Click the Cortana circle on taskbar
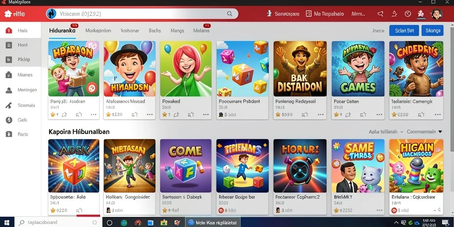Screen dimensions: 454x227 coord(110,223)
